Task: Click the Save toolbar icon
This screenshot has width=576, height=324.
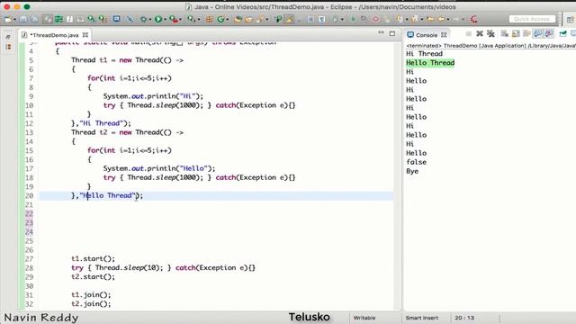Action: pos(23,19)
